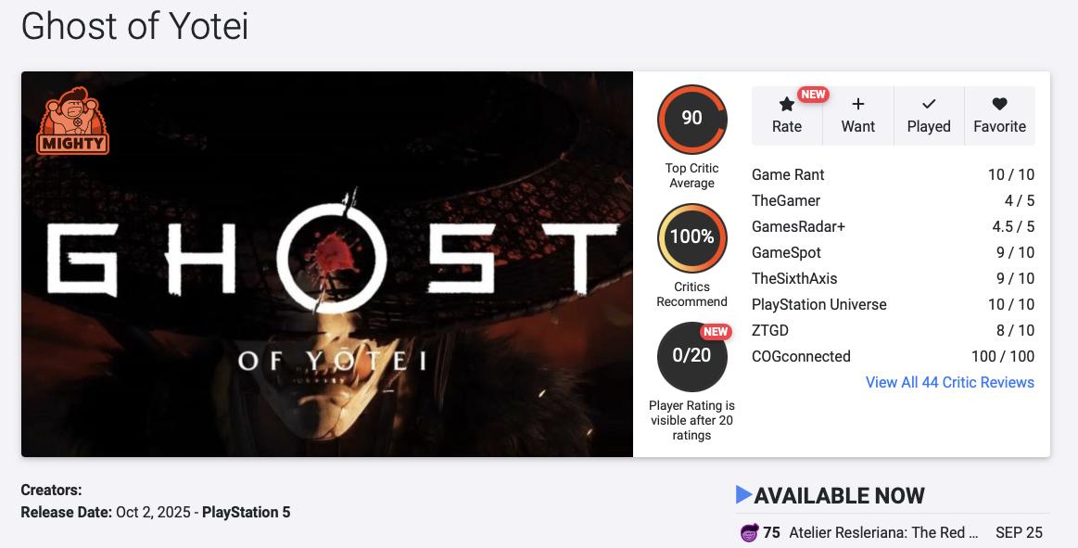Viewport: 1078px width, 548px height.
Task: Open the Game Rant review
Action: tap(788, 174)
